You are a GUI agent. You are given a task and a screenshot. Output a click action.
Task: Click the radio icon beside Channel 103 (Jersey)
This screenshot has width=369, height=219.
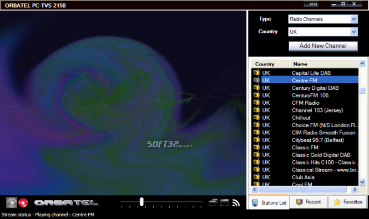pos(256,110)
